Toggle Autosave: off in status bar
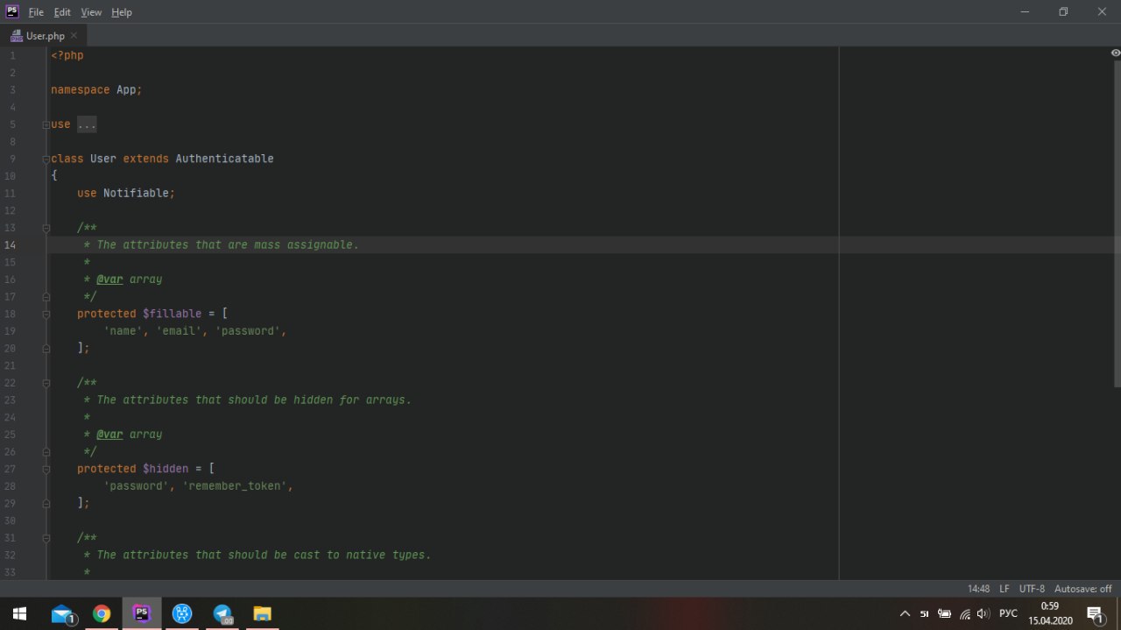 pos(1082,589)
